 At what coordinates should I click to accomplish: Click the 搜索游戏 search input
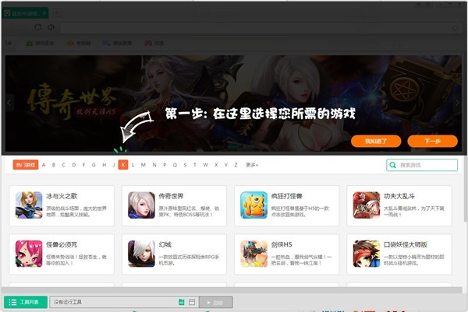(x=422, y=165)
